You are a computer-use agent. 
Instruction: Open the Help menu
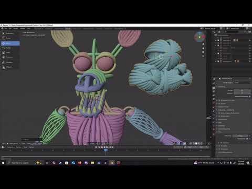coord(29,28)
